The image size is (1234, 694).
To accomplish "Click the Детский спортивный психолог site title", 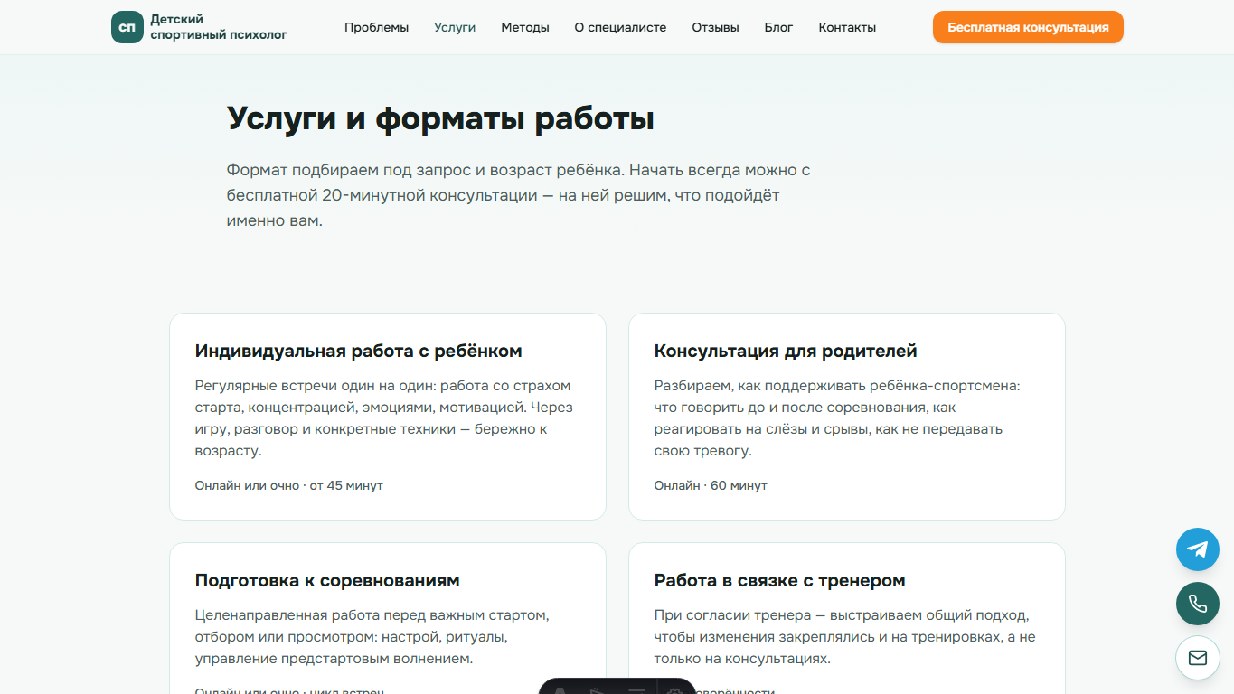I will pyautogui.click(x=219, y=27).
